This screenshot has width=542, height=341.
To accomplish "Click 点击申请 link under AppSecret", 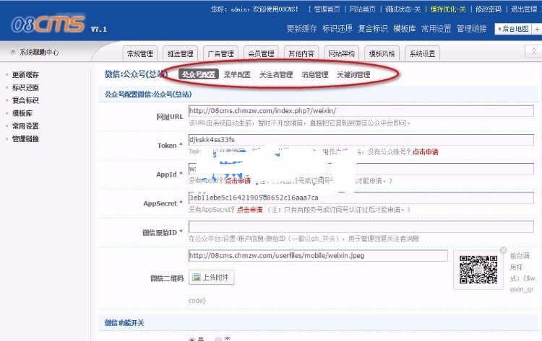I will coord(249,210).
